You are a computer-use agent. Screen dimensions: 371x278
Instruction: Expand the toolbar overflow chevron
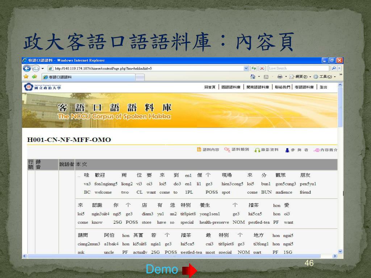(x=341, y=75)
